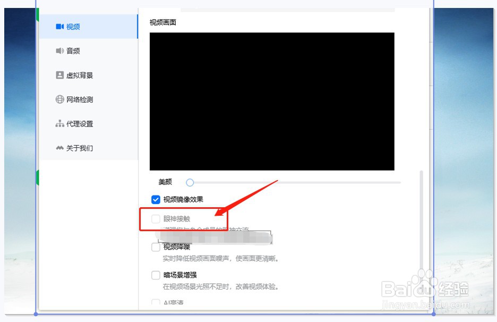This screenshot has width=497, height=322.
Task: Open the 虚拟背景 tab
Action: coord(89,75)
